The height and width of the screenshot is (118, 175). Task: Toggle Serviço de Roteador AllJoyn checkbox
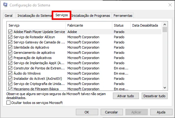coord(10,37)
